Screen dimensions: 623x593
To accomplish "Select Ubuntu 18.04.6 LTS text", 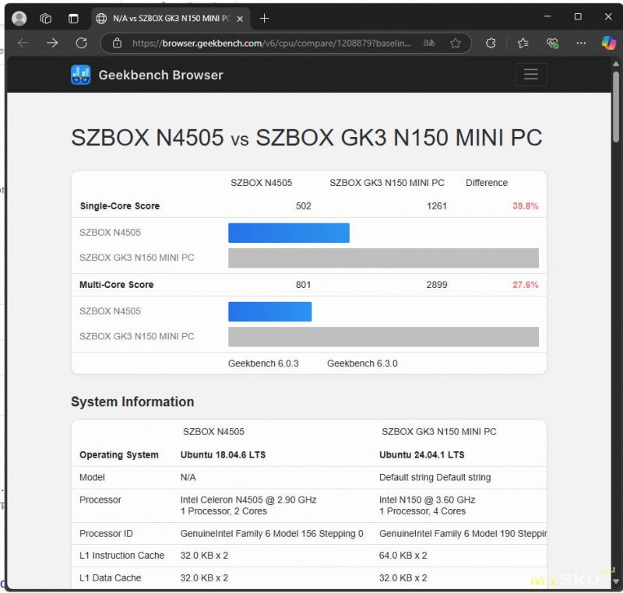I will 223,455.
